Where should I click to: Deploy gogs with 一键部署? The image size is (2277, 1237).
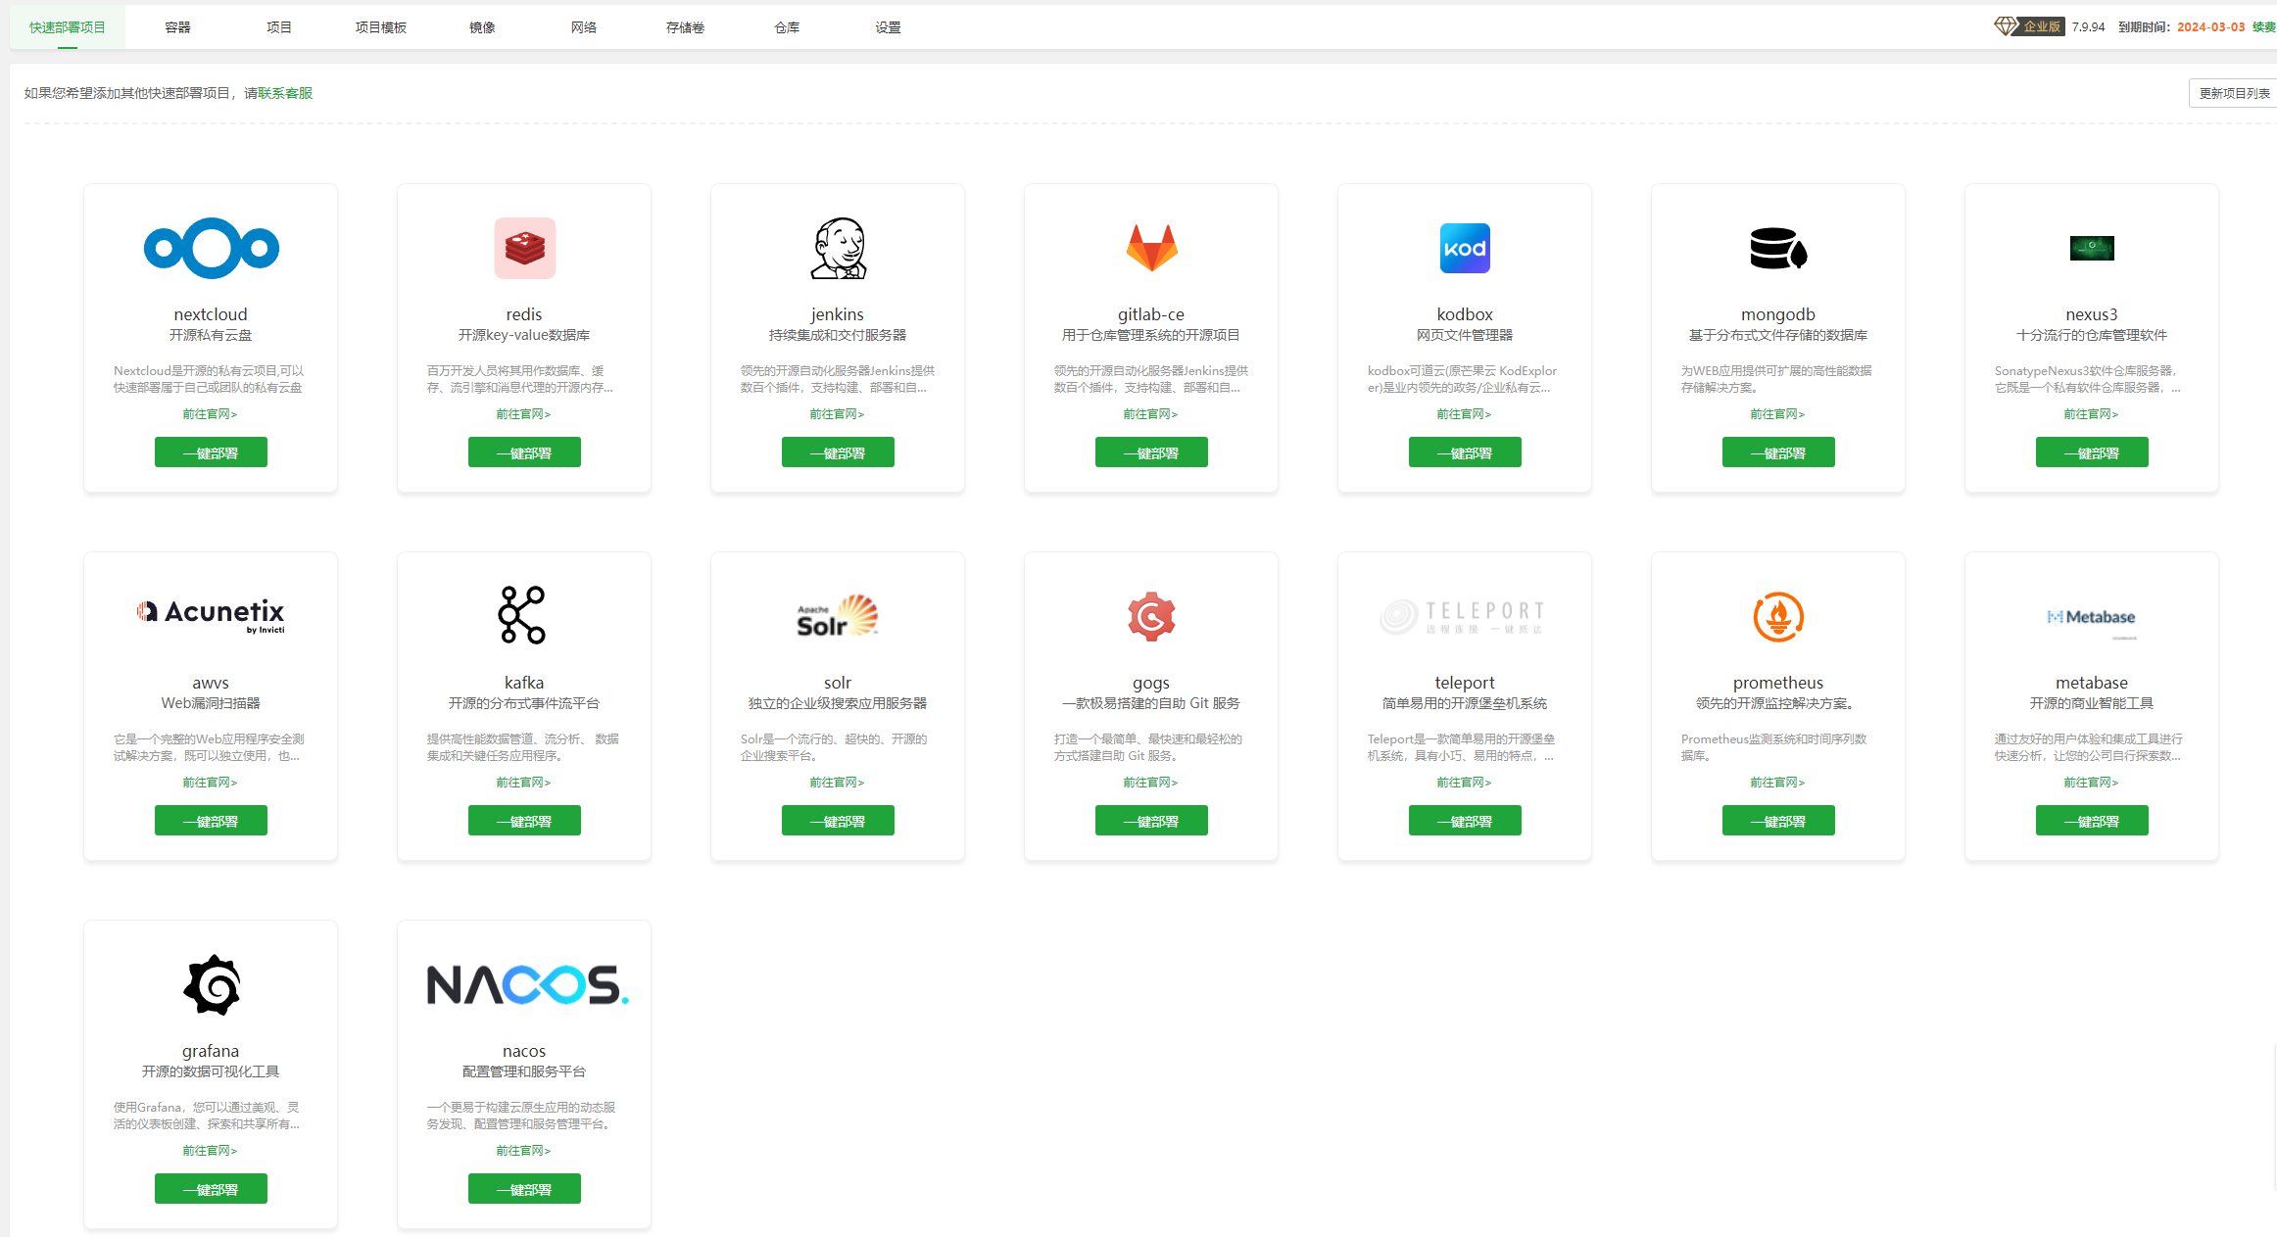point(1151,821)
